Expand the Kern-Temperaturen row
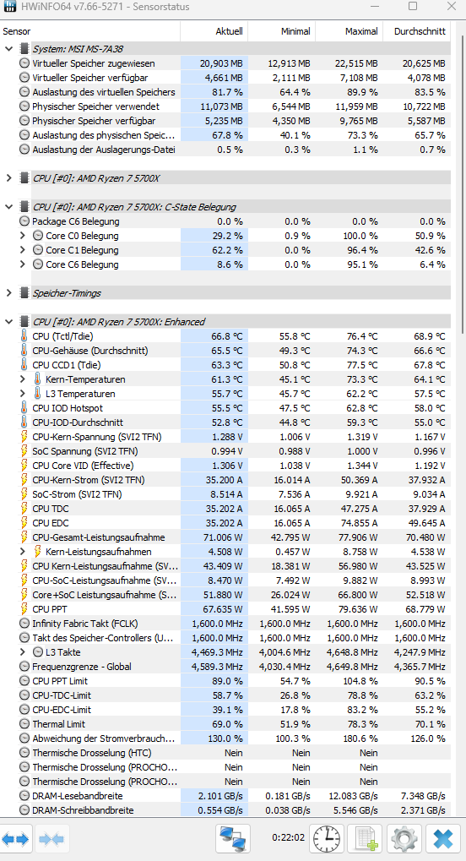 click(23, 379)
